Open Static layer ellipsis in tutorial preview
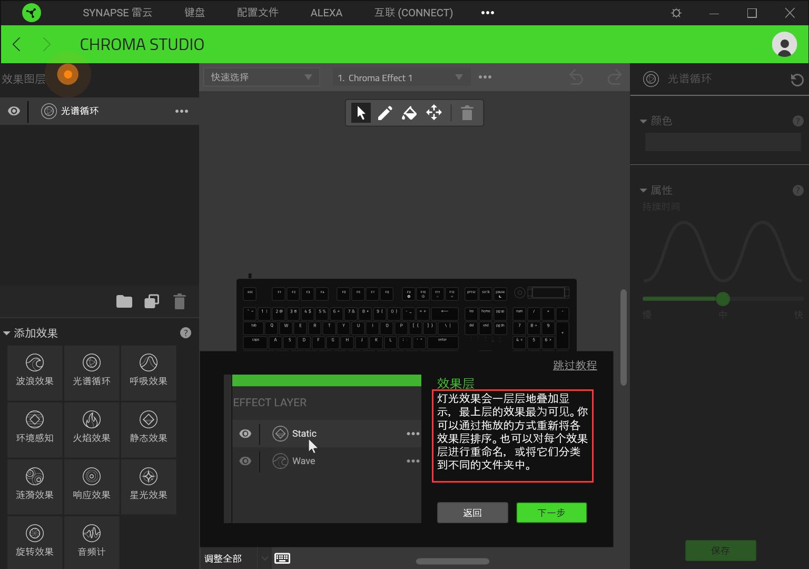The image size is (809, 569). (x=413, y=434)
